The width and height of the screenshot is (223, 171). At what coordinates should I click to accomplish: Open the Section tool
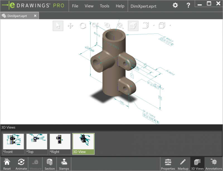click(50, 164)
